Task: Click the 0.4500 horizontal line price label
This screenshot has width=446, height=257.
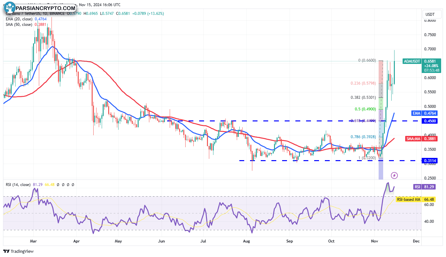Action: click(429, 121)
